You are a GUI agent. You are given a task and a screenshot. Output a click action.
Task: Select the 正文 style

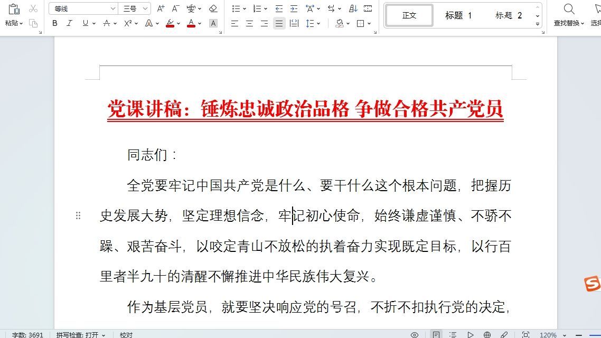[x=409, y=15]
